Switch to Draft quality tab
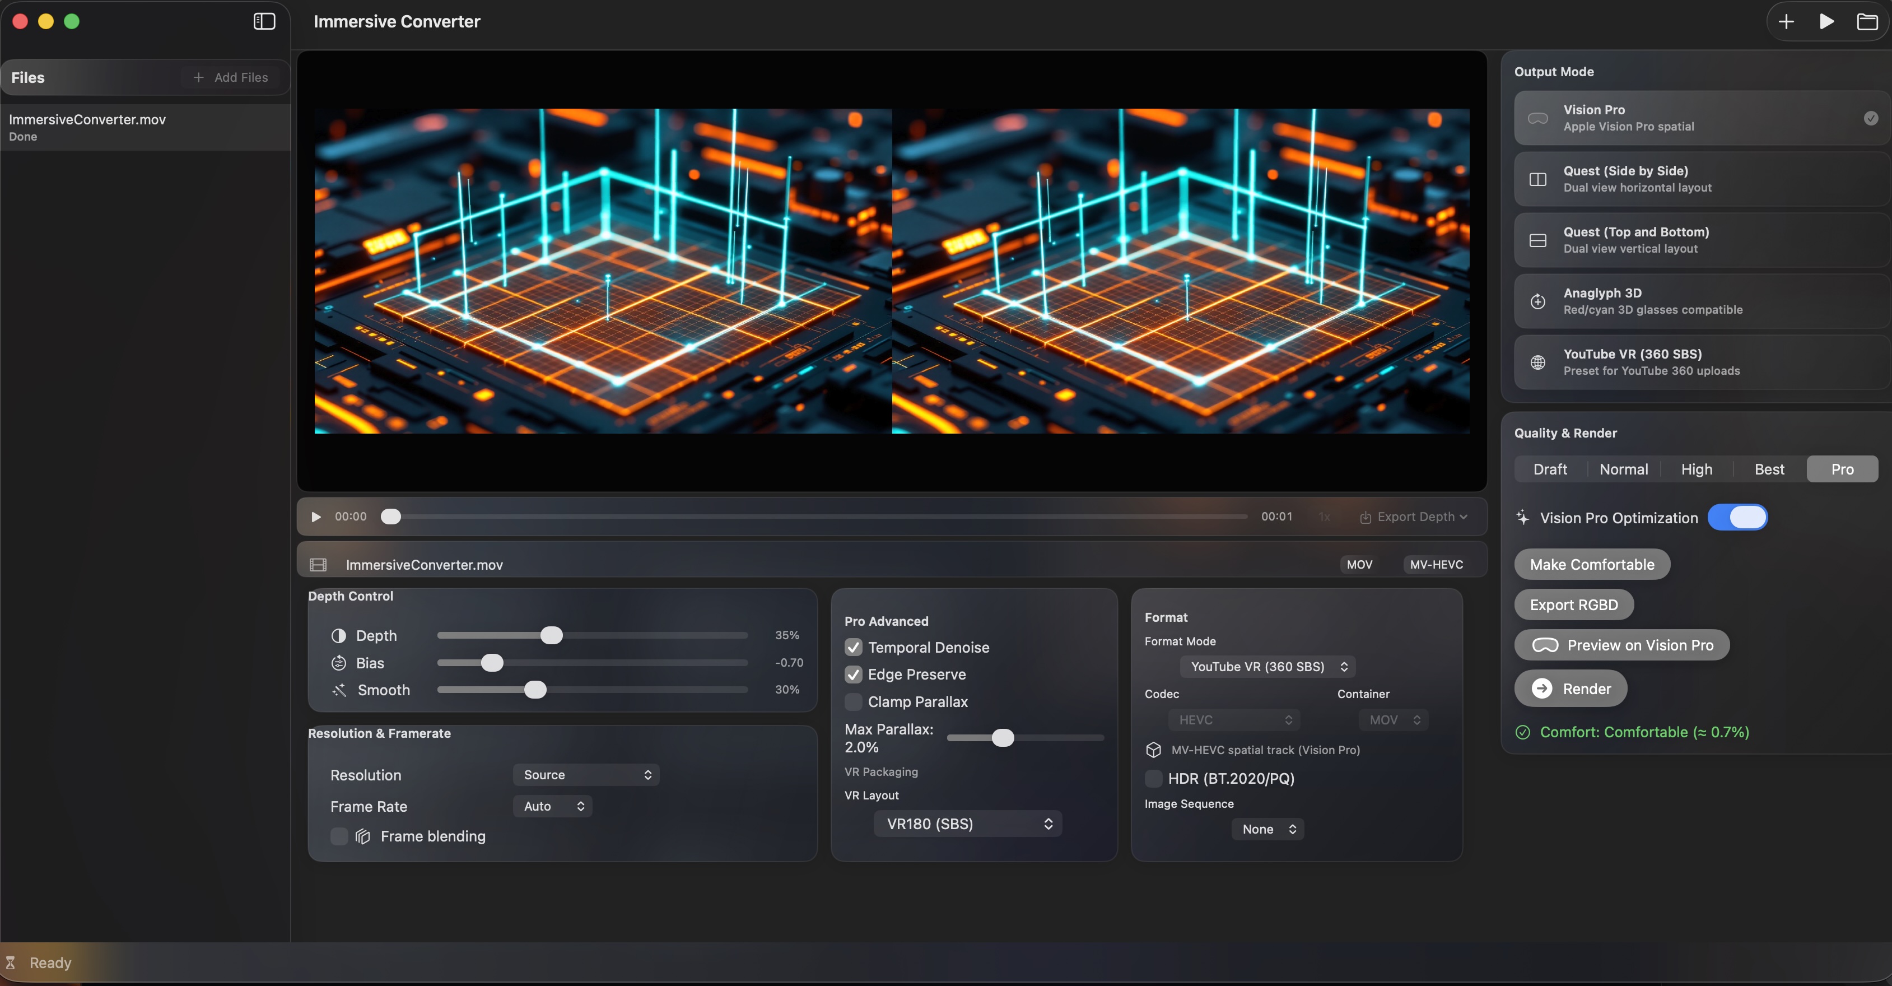Image resolution: width=1892 pixels, height=986 pixels. click(x=1550, y=469)
